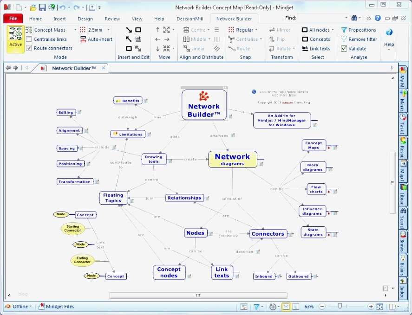This screenshot has width=412, height=315.
Task: Click the zoom slider handle
Action: [340, 306]
